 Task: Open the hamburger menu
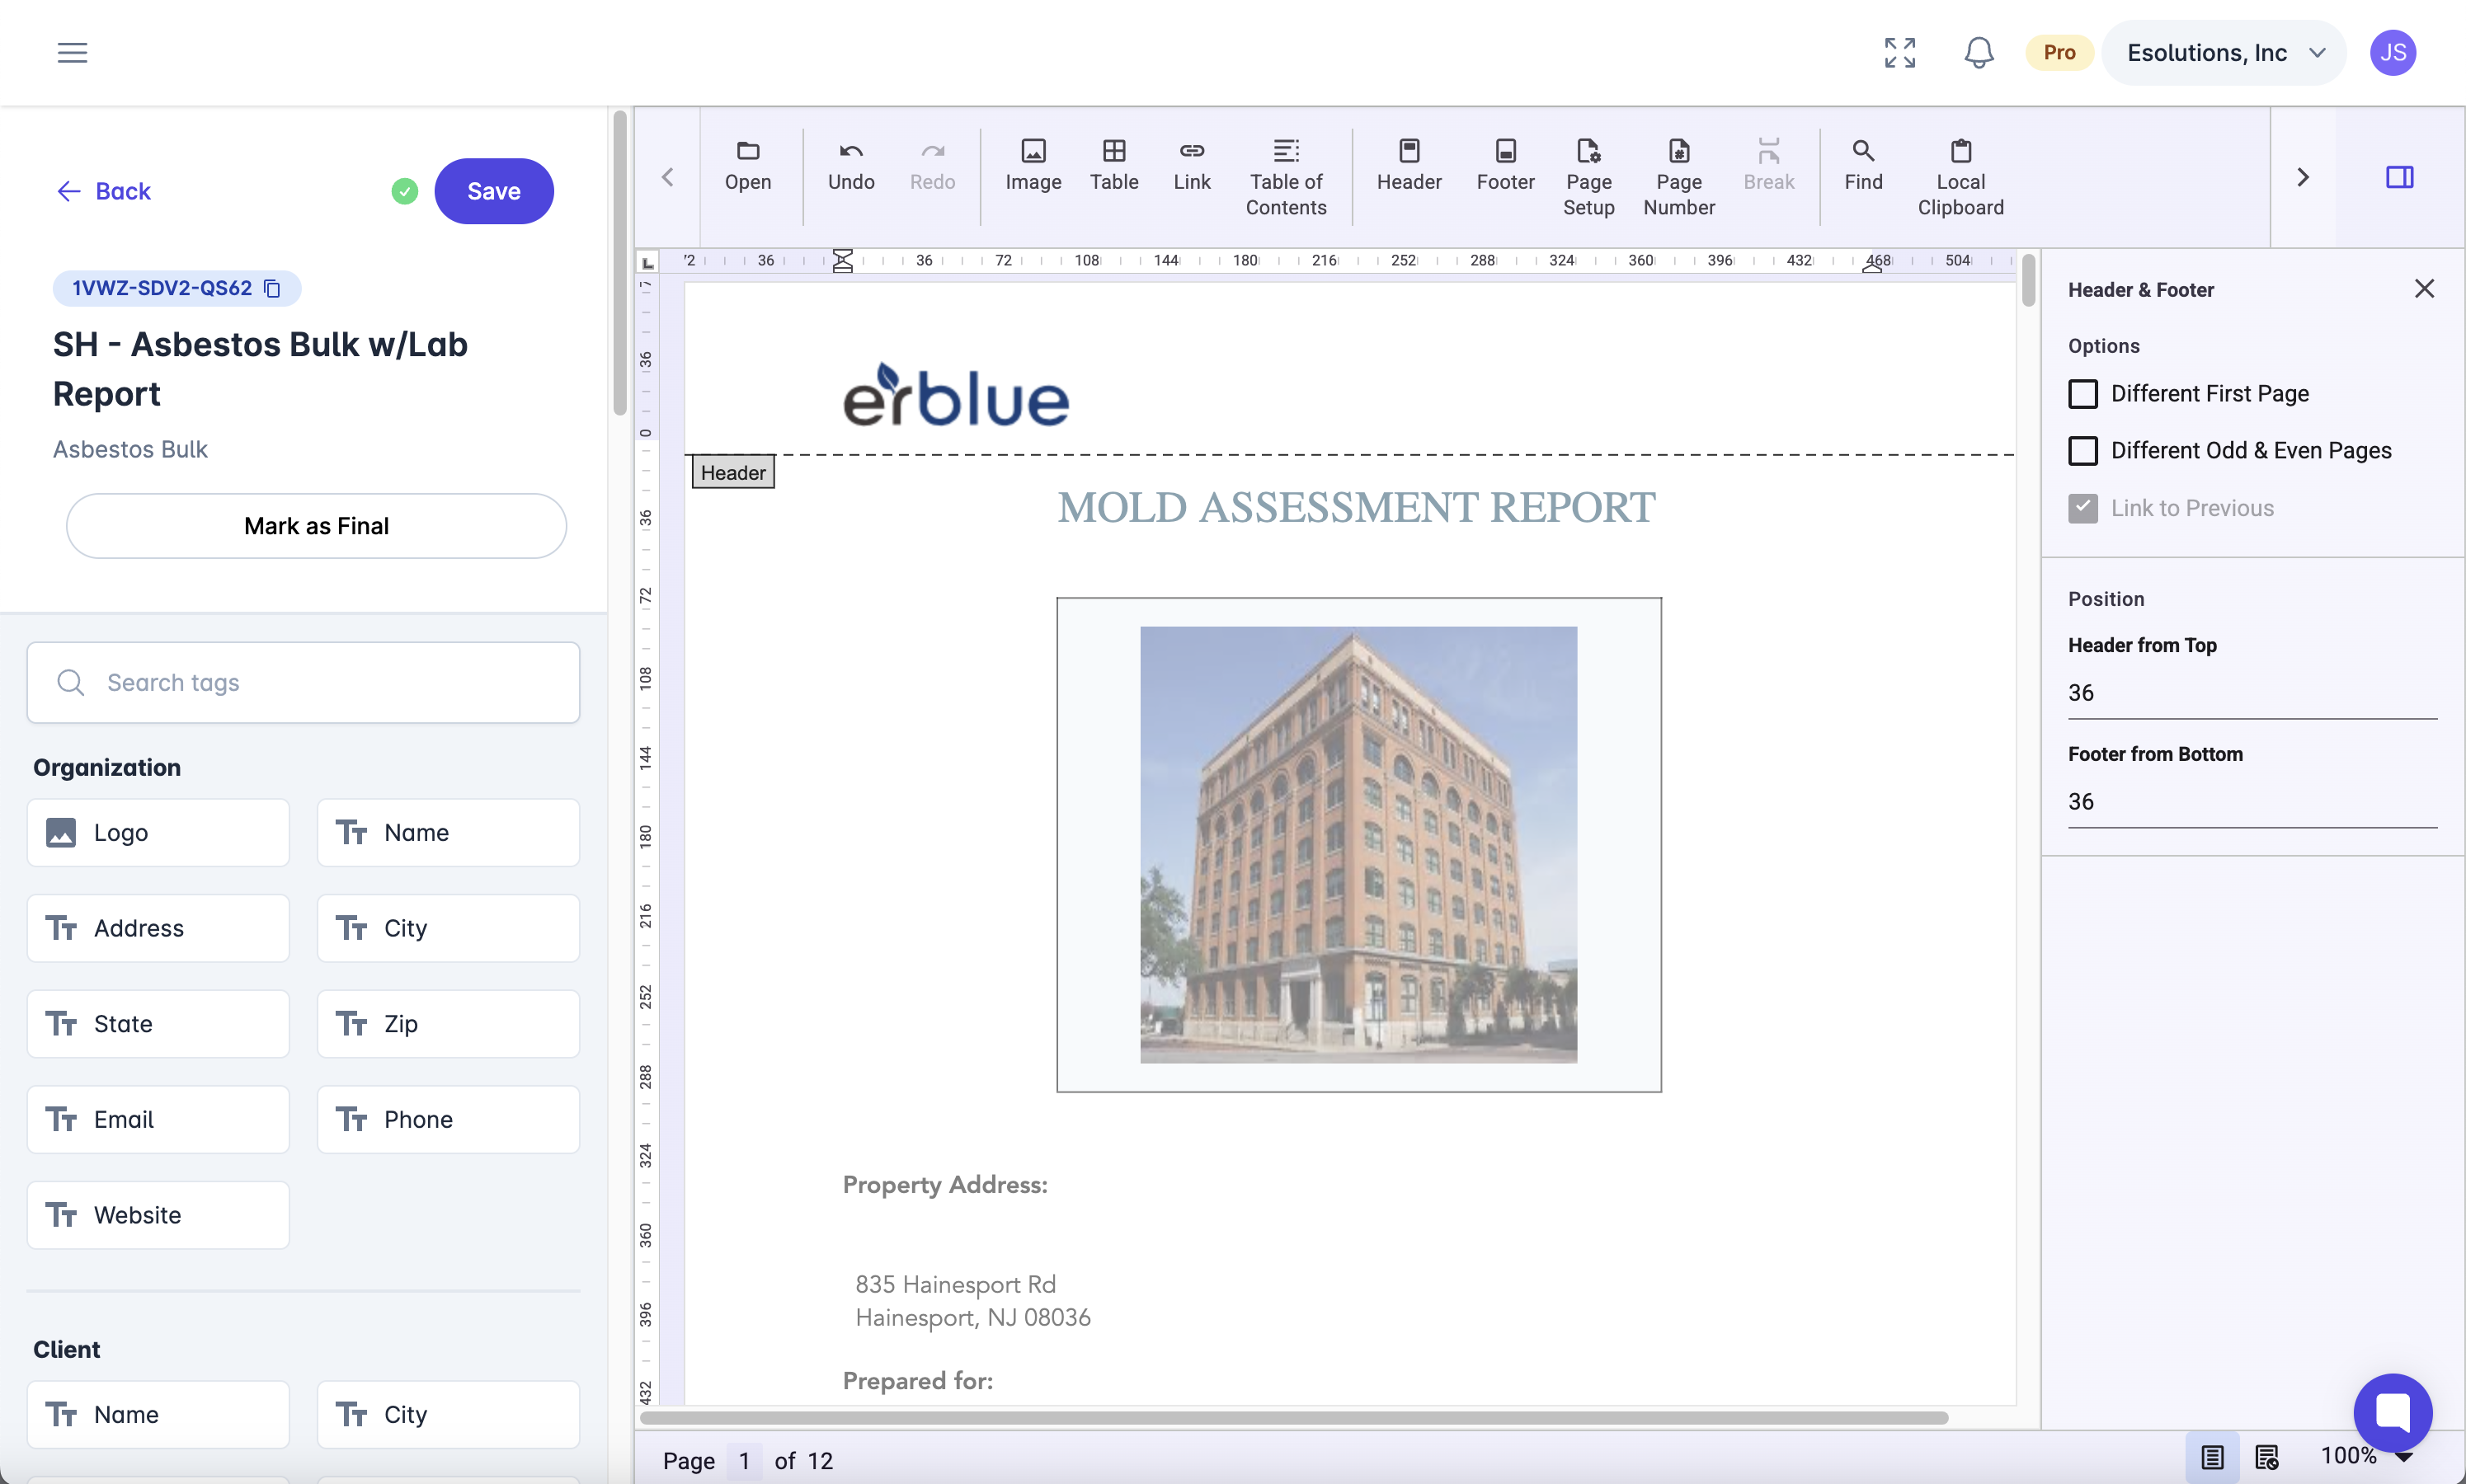[x=72, y=52]
